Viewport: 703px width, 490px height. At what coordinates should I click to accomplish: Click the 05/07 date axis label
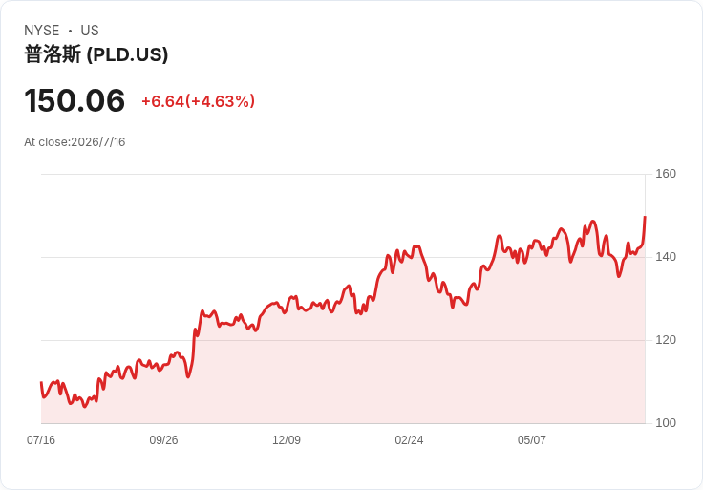[532, 440]
